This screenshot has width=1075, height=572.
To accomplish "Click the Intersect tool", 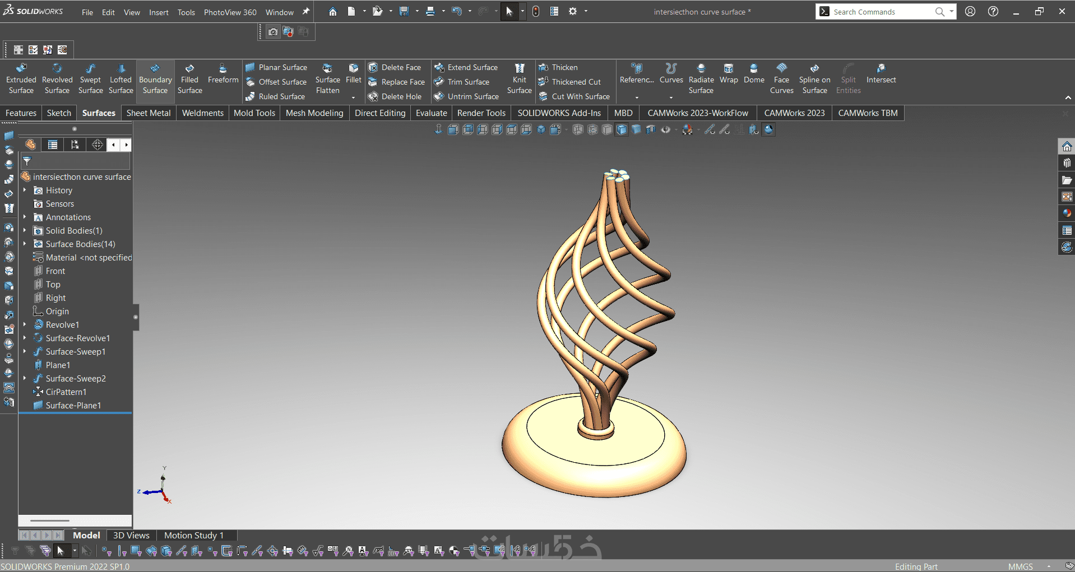I will click(881, 74).
